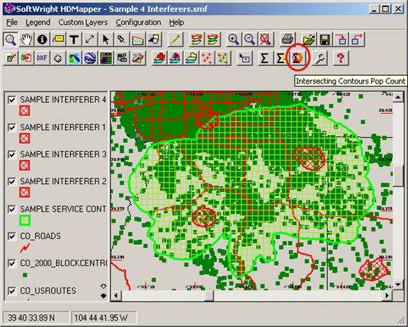408x327 pixels.
Task: Pick the text T tool
Action: pos(74,40)
